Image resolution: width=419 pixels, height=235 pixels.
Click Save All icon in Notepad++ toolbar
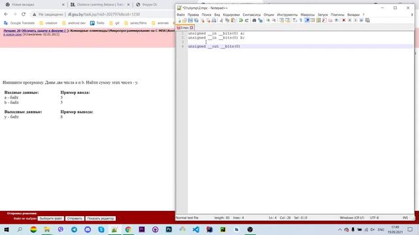196,20
